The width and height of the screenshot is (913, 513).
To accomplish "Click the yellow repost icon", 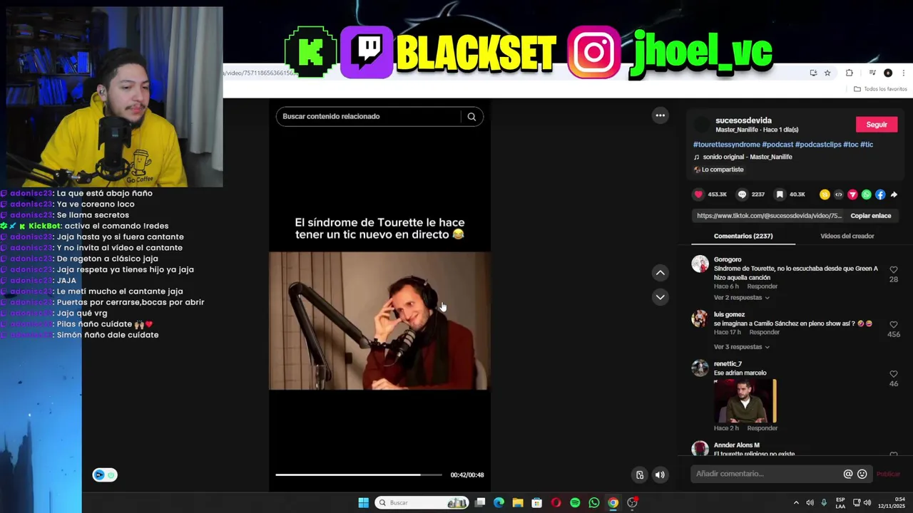I will coord(825,195).
